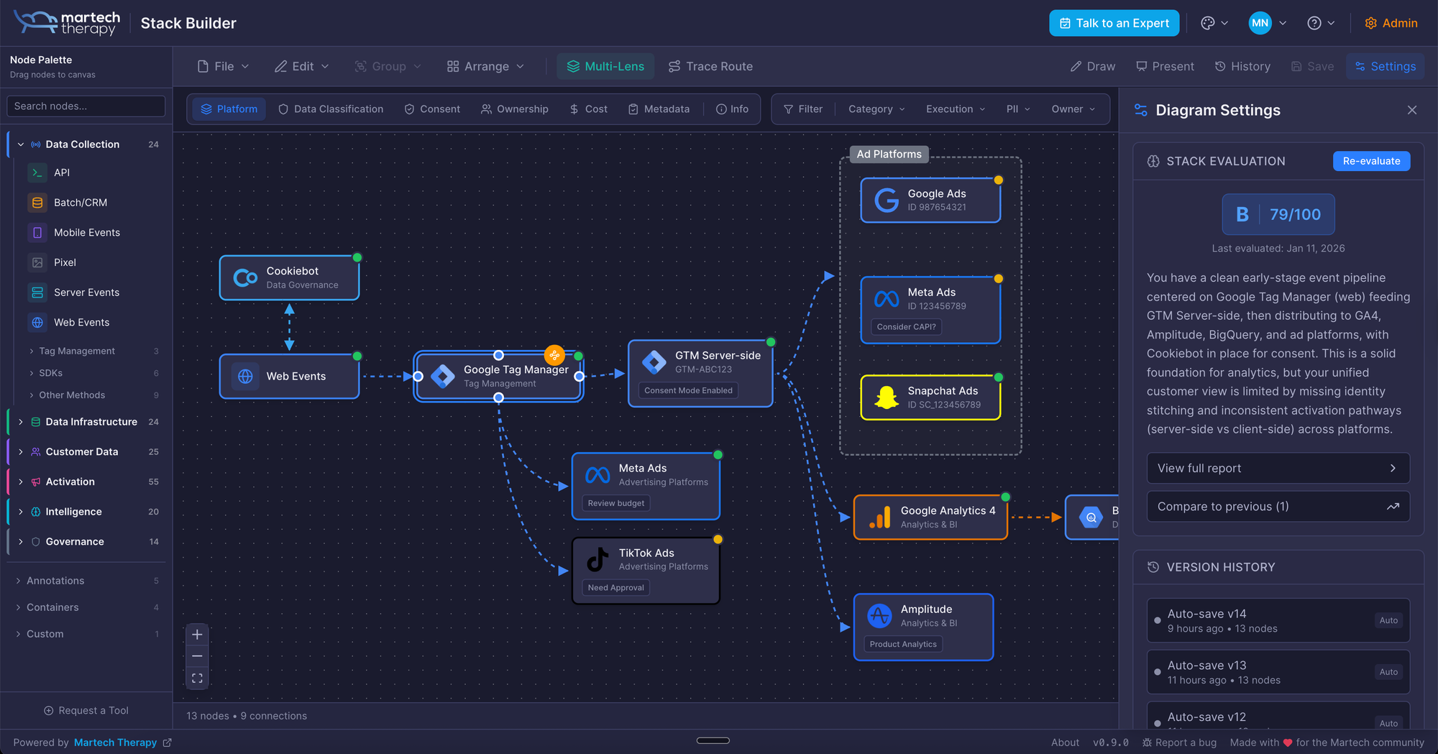Open the Category filter dropdown
The height and width of the screenshot is (754, 1438).
pyautogui.click(x=876, y=109)
